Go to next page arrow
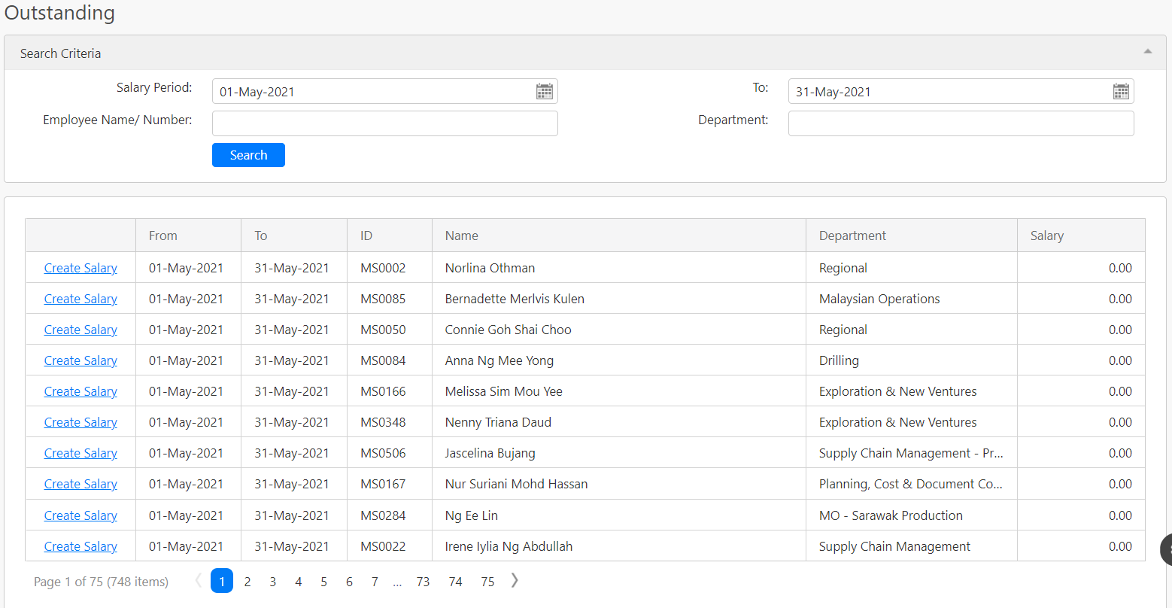Viewport: 1172px width, 608px height. [x=515, y=580]
